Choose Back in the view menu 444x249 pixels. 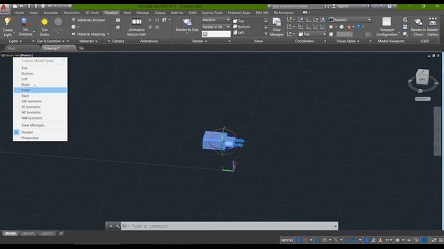tap(40, 95)
